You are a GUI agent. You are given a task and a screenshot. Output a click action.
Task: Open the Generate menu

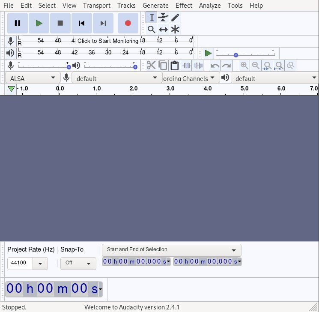155,6
